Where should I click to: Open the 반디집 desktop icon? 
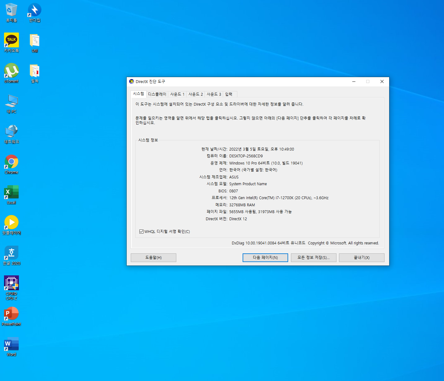[x=35, y=13]
